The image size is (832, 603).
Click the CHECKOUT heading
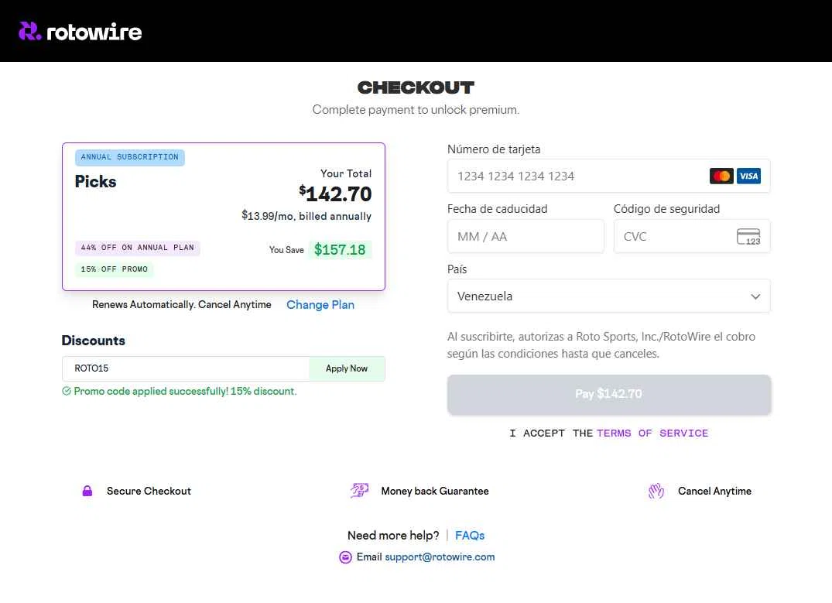coord(416,87)
